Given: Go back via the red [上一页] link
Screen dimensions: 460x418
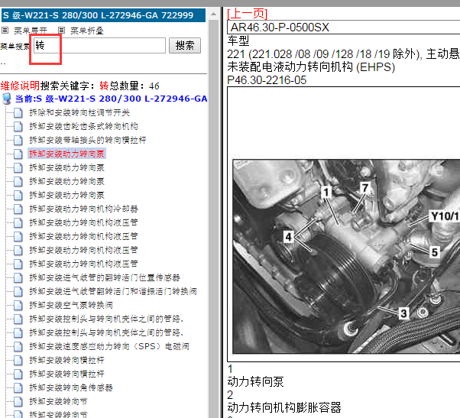Looking at the screenshot, I should [x=248, y=14].
